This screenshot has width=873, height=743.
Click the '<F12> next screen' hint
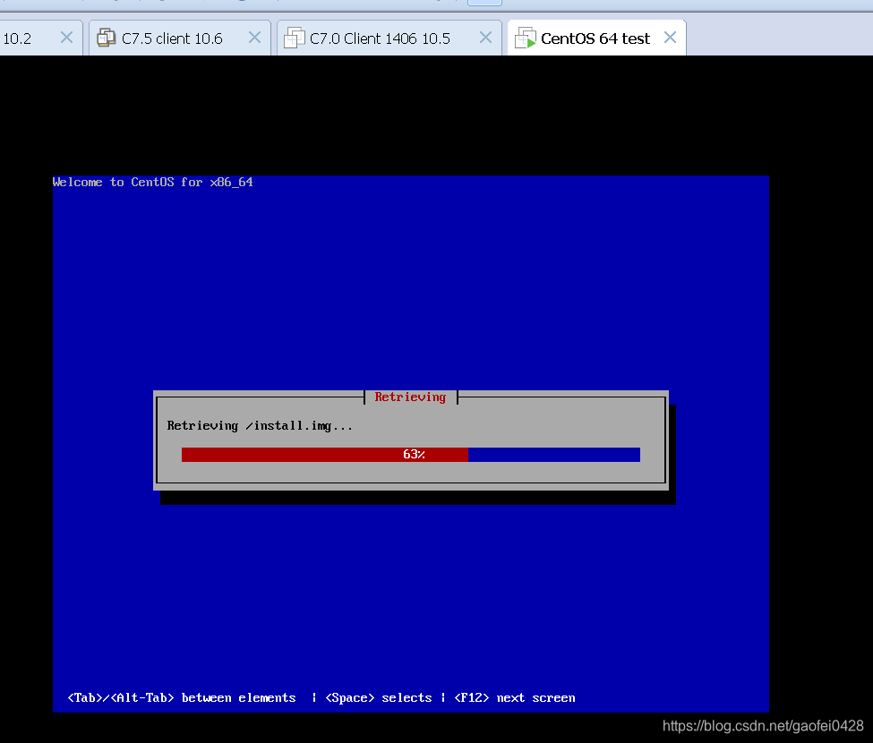point(515,698)
